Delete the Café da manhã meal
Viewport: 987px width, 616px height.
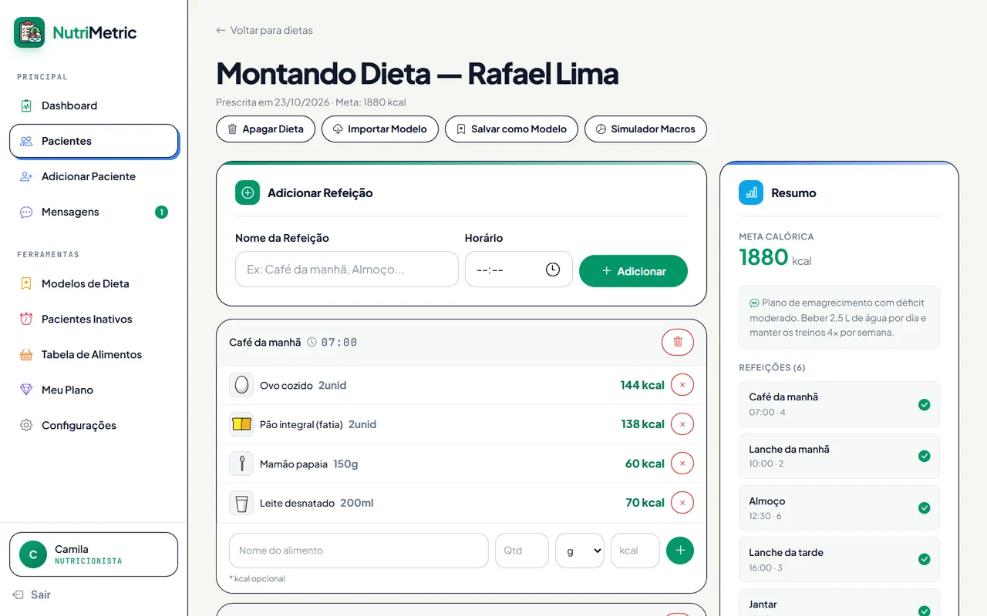678,342
